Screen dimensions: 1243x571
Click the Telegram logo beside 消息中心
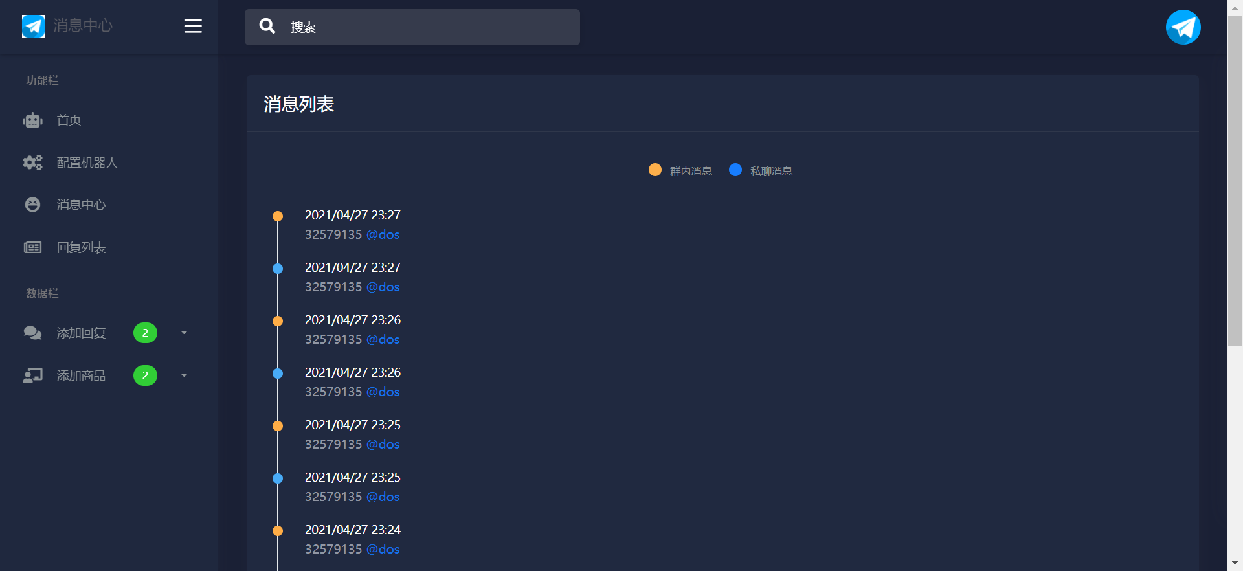(x=33, y=26)
